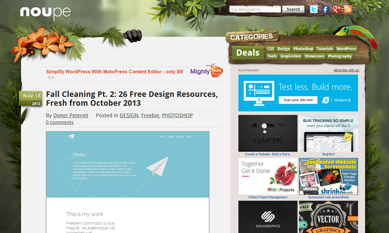Open the Tutorials category

[325, 49]
